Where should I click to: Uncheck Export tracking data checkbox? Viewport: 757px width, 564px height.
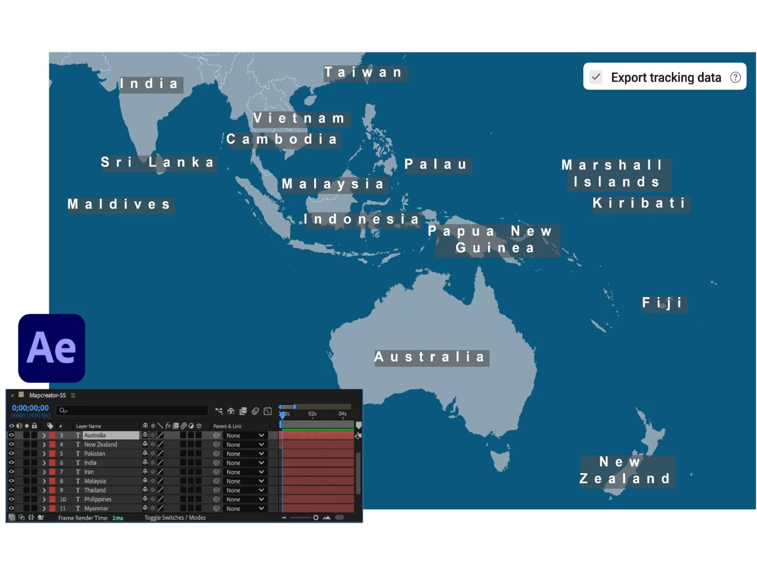click(596, 77)
